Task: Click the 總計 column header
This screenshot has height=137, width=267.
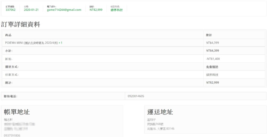Action: click(209, 35)
